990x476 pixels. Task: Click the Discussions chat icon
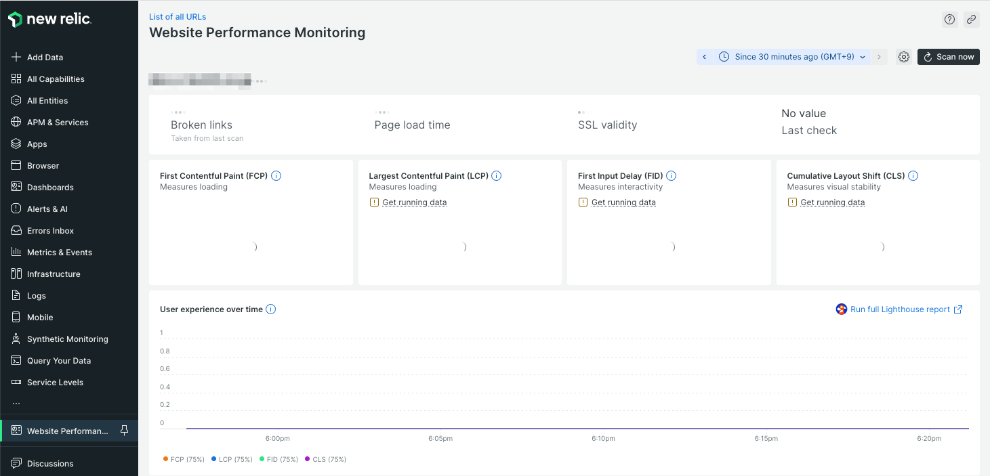tap(16, 464)
